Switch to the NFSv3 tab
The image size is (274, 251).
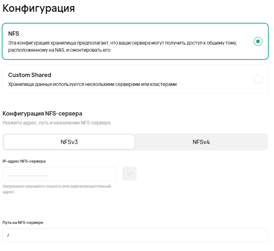[69, 142]
